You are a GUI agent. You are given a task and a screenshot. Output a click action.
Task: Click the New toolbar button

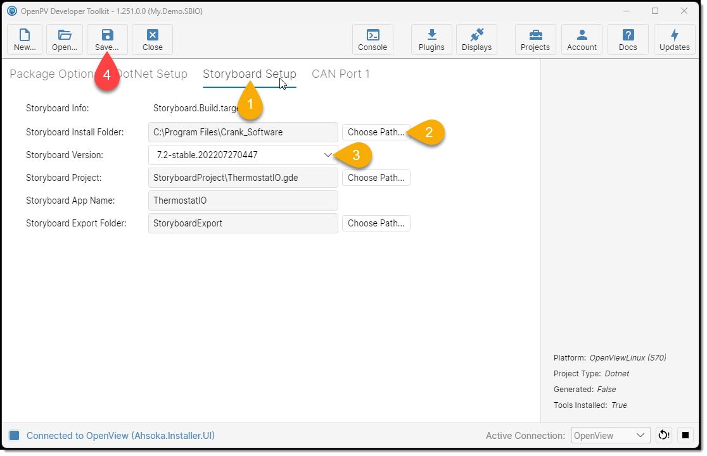coord(25,40)
